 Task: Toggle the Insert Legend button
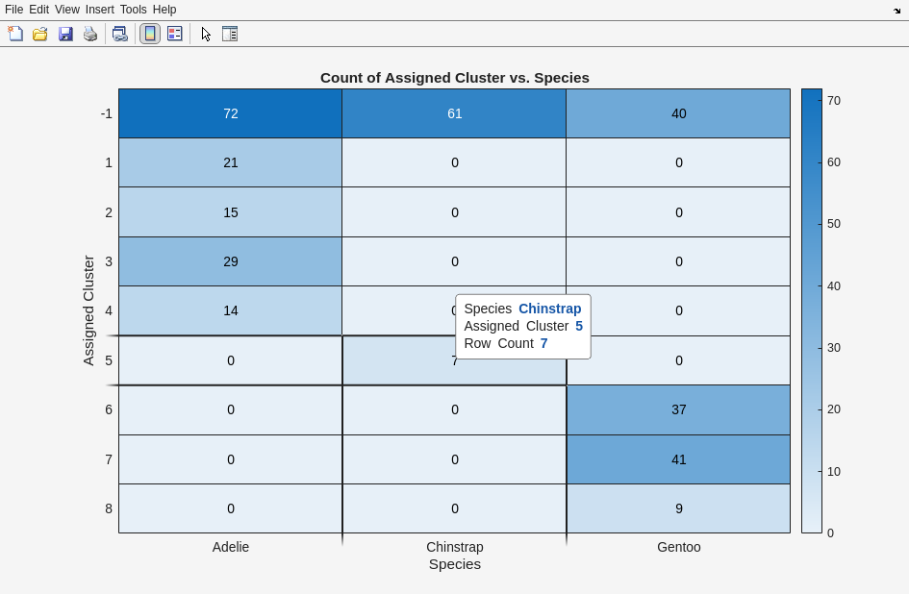tap(175, 34)
